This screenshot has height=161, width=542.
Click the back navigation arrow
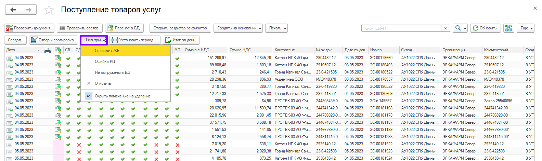click(x=13, y=10)
